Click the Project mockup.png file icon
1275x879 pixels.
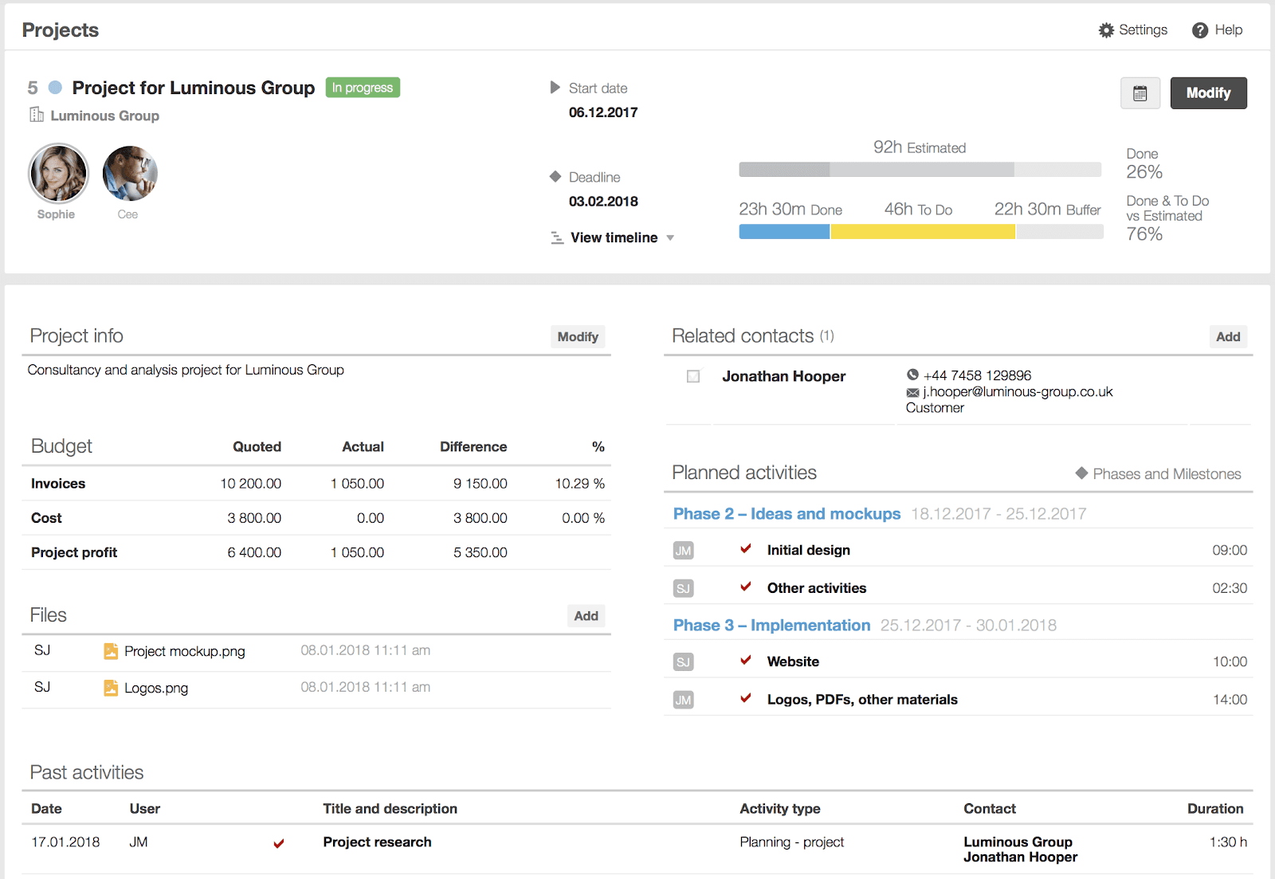point(111,651)
